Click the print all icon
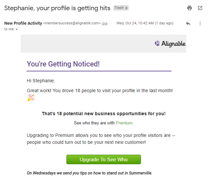 [190, 8]
